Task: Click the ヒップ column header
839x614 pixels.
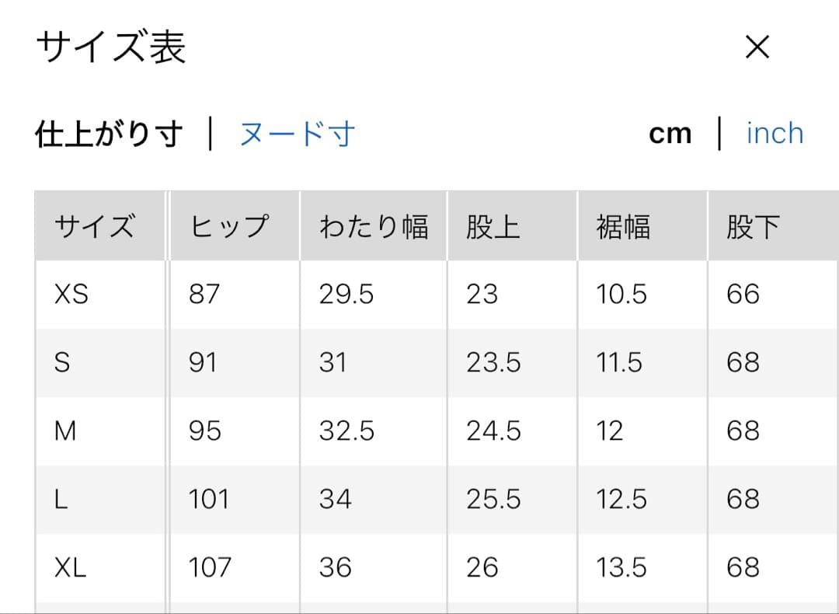Action: click(229, 227)
